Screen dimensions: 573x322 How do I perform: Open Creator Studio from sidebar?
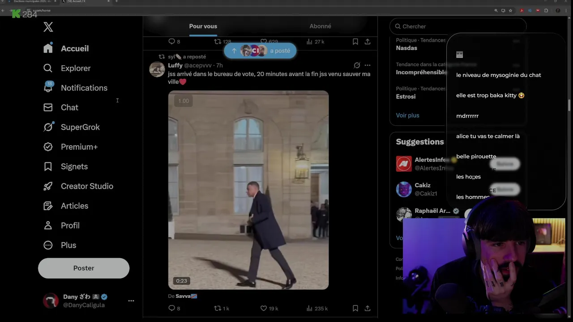coord(78,186)
